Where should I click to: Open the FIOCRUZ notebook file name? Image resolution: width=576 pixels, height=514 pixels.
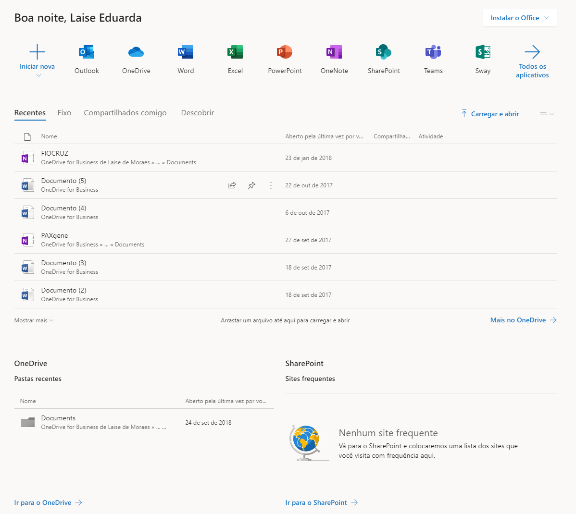point(55,153)
